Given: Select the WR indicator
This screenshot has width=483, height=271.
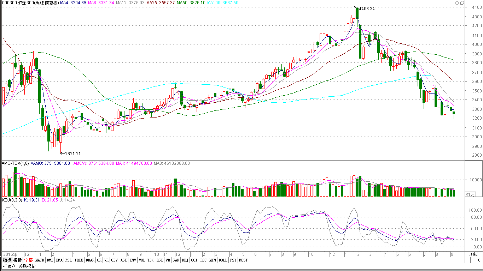Looking at the screenshot, I should (168, 260).
